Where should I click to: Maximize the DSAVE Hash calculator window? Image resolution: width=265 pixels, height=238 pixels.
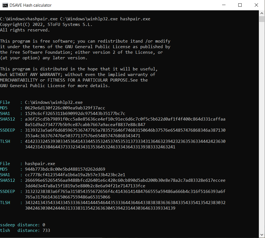240,5
